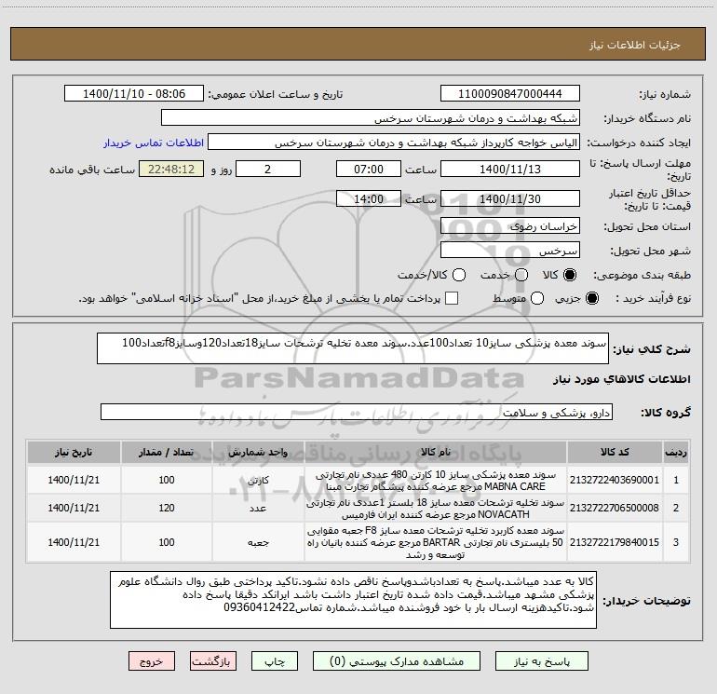The width and height of the screenshot is (717, 694).
Task: Click the remaining time countdown 22:48:12
Action: (171, 169)
